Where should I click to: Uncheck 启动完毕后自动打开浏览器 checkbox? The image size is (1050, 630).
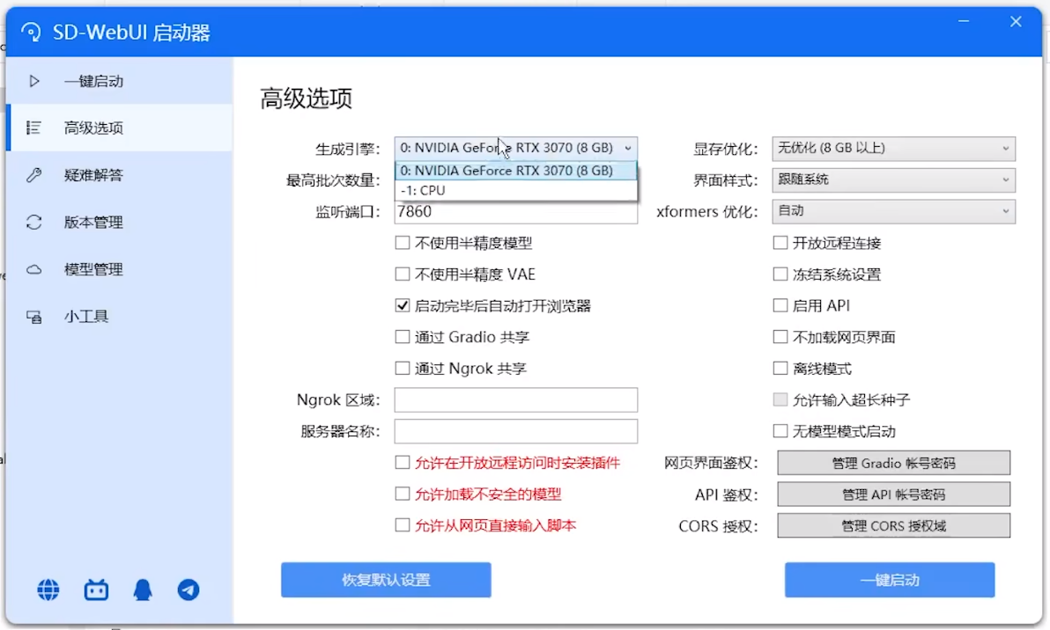[x=403, y=306]
